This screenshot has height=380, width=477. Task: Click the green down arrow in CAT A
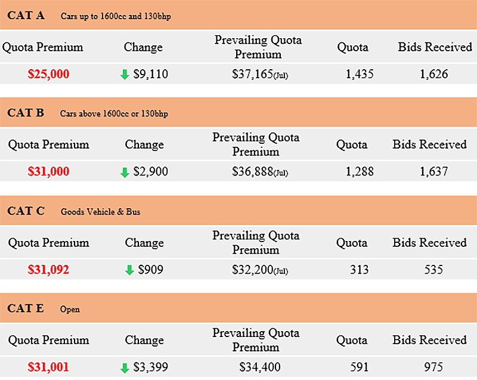(125, 75)
